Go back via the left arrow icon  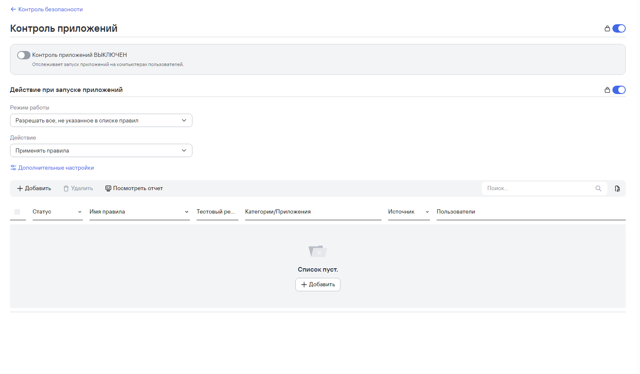point(13,9)
